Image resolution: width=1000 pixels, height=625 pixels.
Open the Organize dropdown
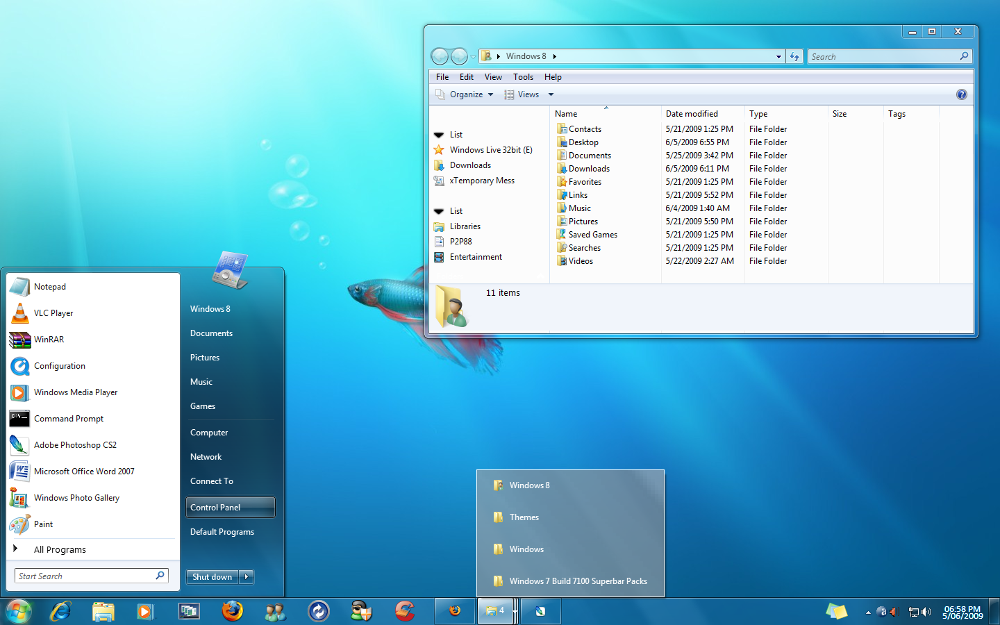[x=465, y=94]
